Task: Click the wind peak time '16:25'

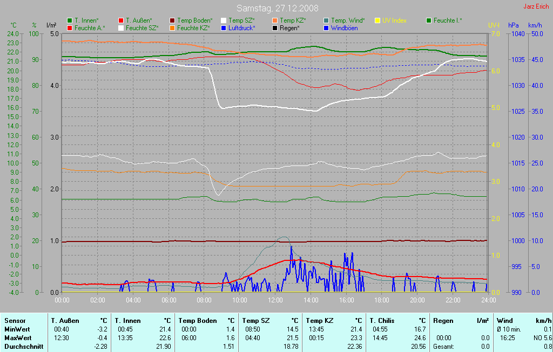Action: point(507,338)
